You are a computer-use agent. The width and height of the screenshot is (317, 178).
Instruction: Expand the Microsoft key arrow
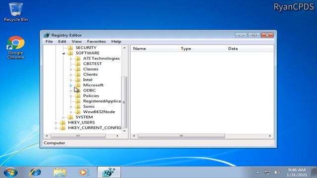[71, 86]
